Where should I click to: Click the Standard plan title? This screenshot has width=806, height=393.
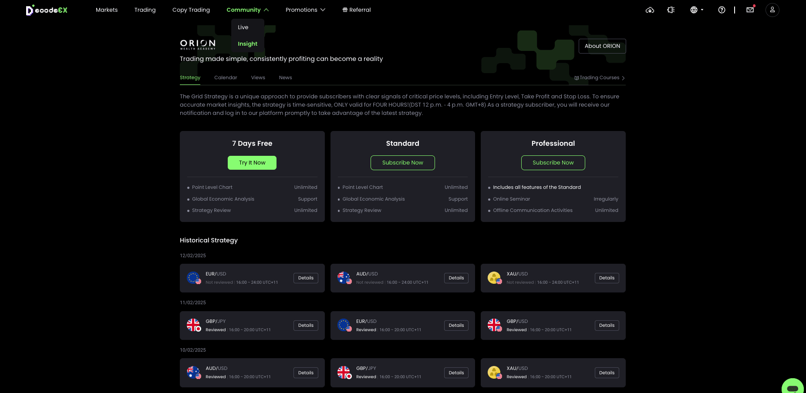coord(403,144)
